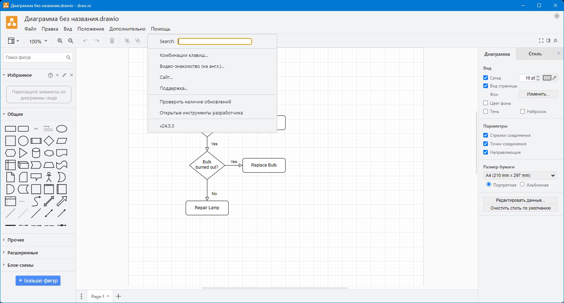Screen dimensions: 564x303
Task: Pick the diamond shape from Общие palette
Action: coord(49,141)
